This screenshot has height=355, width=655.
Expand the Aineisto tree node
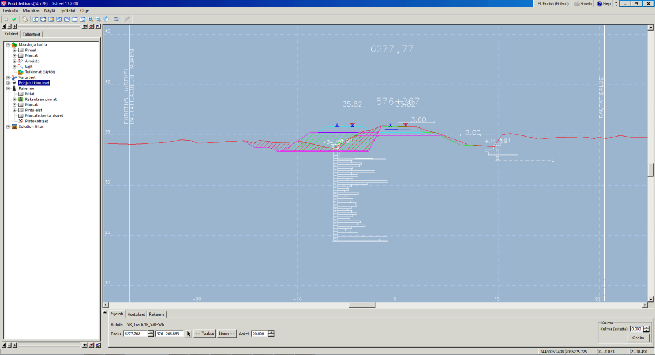tap(14, 61)
